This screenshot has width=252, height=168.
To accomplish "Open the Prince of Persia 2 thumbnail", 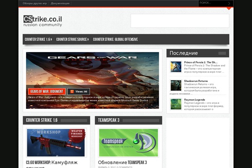I will coord(176,67).
